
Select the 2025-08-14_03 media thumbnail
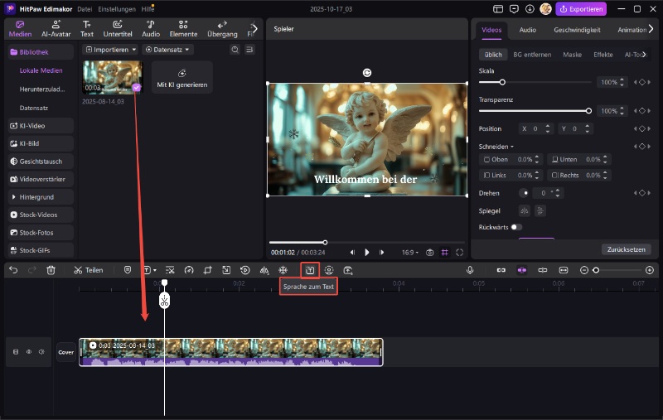pyautogui.click(x=113, y=77)
